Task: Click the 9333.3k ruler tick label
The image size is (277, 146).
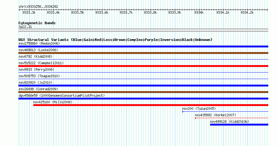Action: coord(29,12)
